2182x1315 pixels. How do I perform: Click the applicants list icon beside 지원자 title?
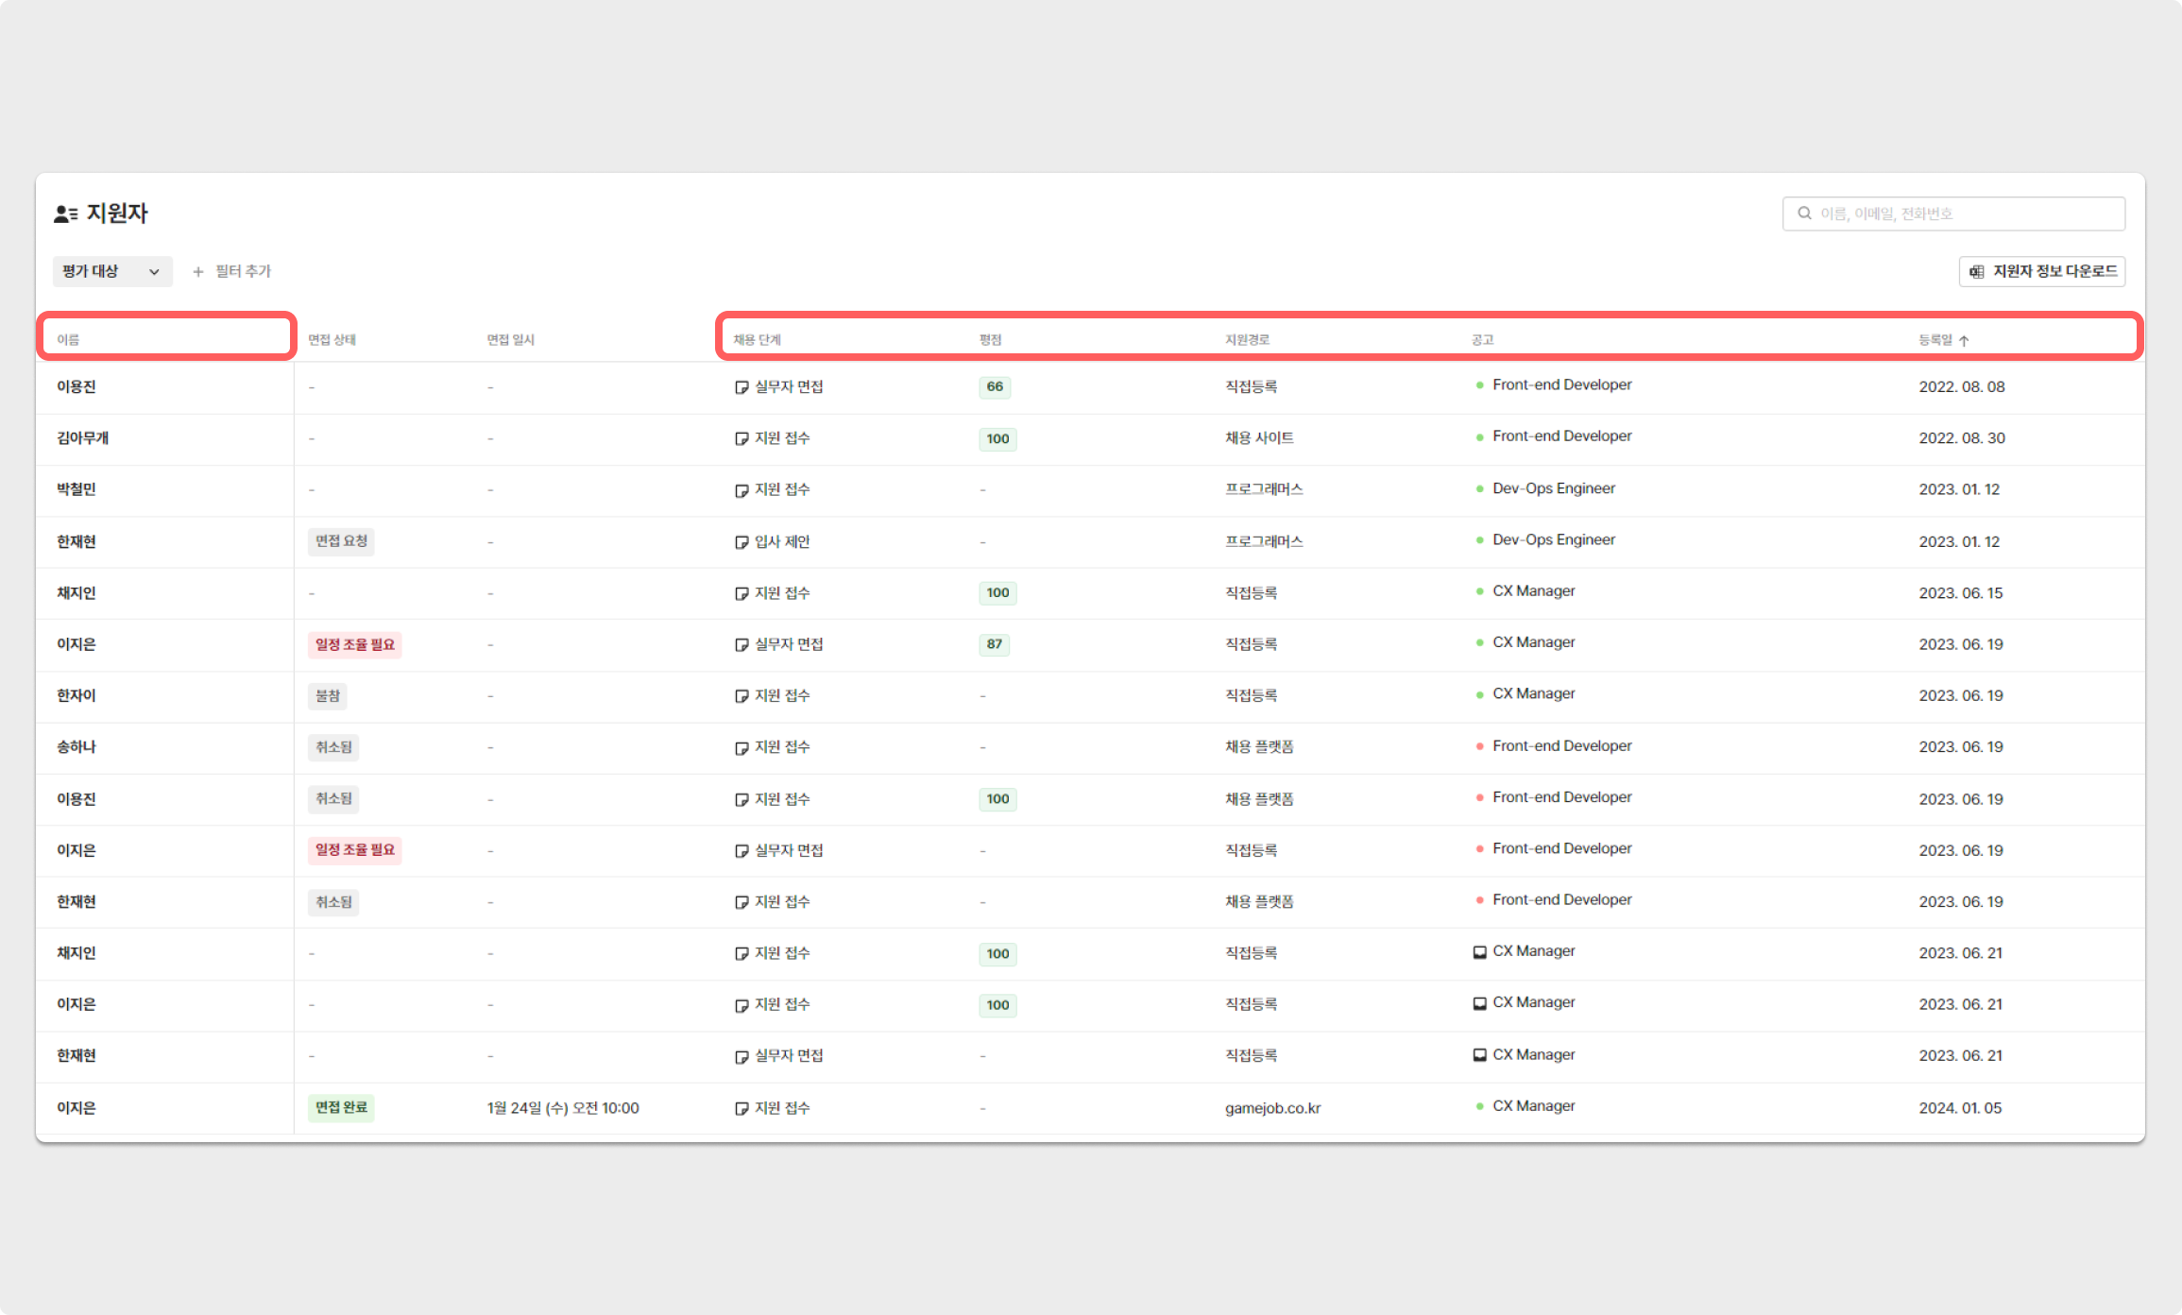click(65, 214)
